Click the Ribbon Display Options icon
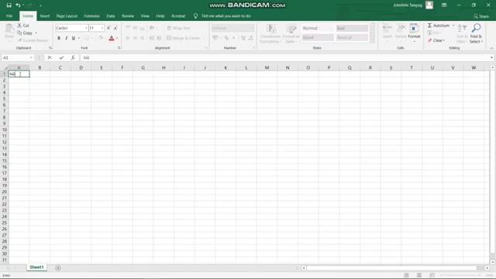496x279 pixels. point(444,5)
